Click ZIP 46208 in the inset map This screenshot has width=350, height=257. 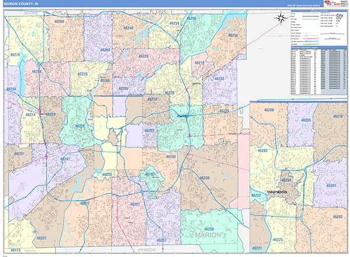[268, 110]
